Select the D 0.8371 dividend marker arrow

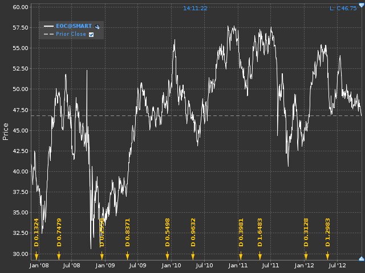pyautogui.click(x=127, y=255)
